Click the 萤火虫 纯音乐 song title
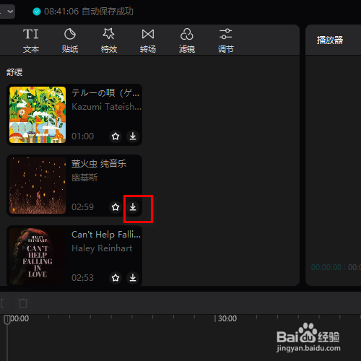The height and width of the screenshot is (361, 361). 99,164
